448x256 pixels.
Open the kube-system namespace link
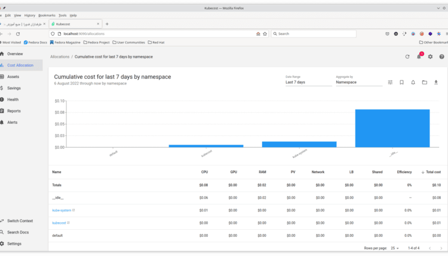(x=62, y=210)
